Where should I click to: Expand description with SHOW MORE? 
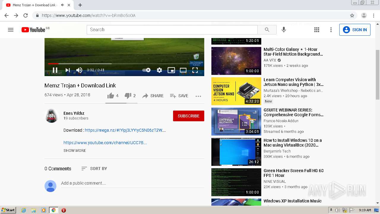(x=75, y=151)
